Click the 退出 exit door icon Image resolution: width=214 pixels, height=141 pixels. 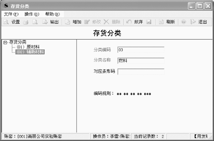tap(193, 22)
